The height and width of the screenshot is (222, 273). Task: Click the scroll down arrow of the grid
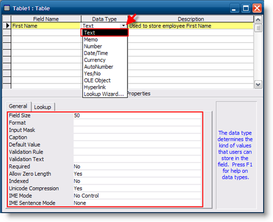258,85
